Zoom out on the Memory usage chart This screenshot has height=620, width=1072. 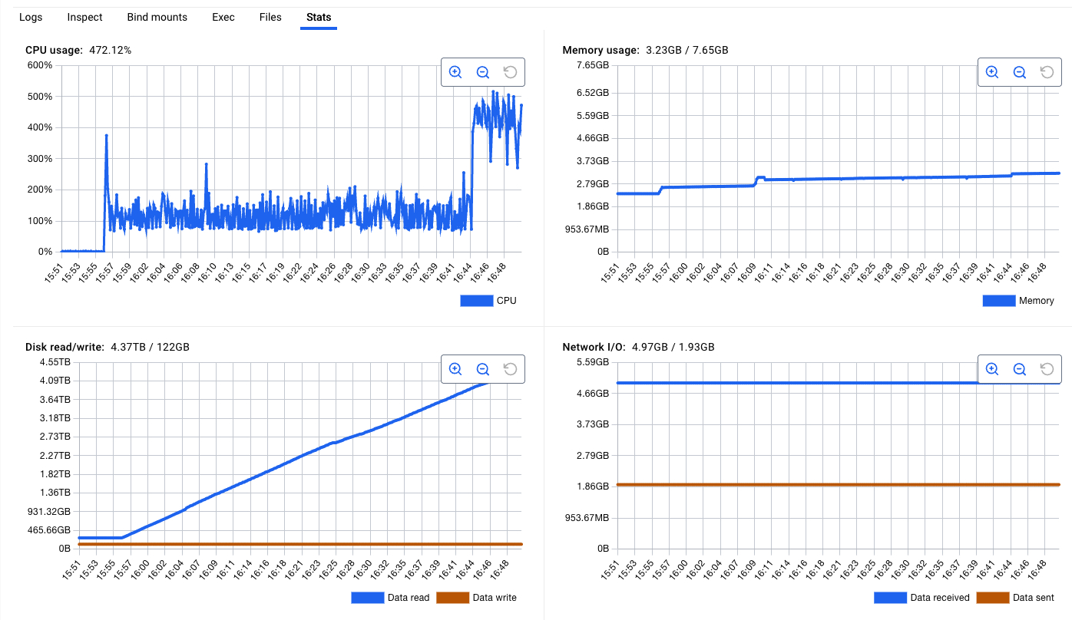coord(1020,72)
